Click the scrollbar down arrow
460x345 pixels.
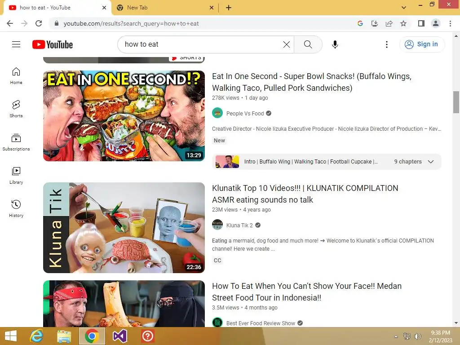pos(456,323)
